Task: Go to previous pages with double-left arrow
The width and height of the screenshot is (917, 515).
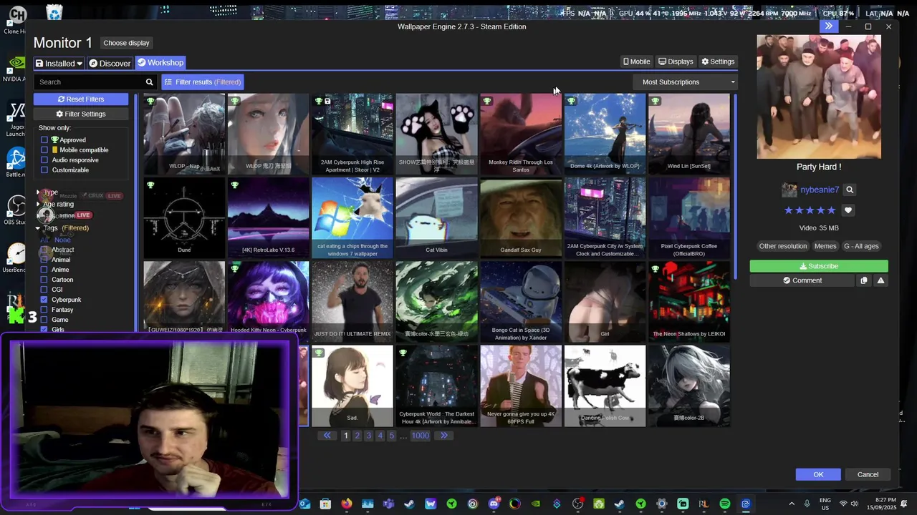Action: tap(327, 436)
